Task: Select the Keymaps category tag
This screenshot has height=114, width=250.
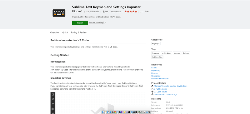Action: [x=156, y=44]
